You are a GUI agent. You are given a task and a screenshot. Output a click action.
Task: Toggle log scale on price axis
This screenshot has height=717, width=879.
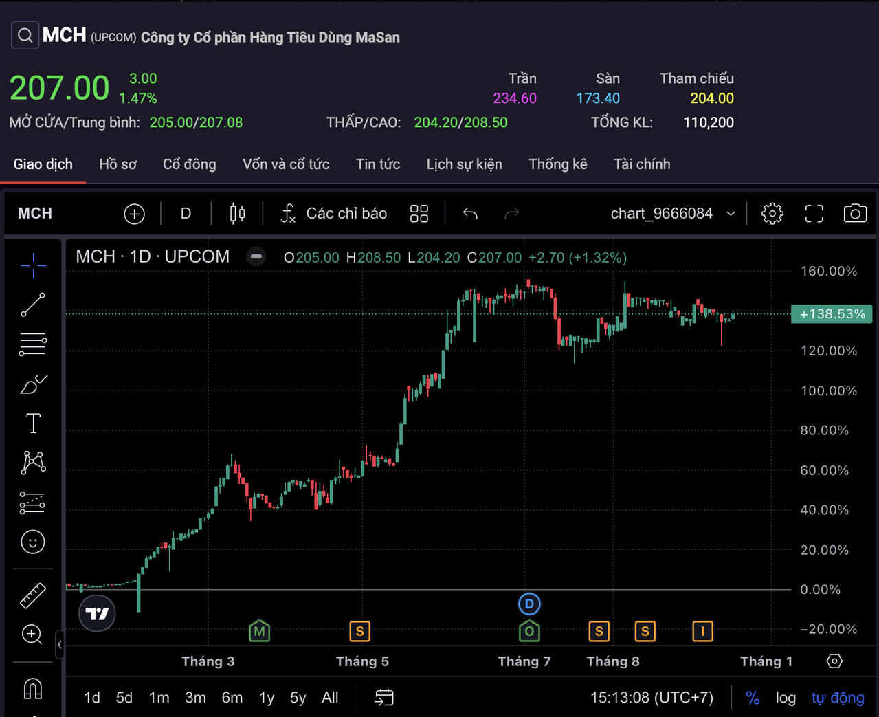tap(786, 698)
